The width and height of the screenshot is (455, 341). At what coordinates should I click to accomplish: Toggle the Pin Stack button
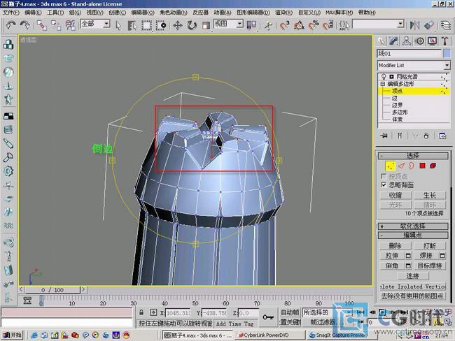click(384, 136)
